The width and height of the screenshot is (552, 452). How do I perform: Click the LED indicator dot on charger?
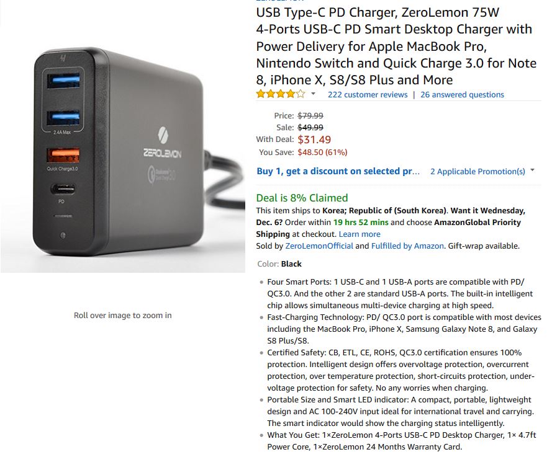tap(63, 236)
